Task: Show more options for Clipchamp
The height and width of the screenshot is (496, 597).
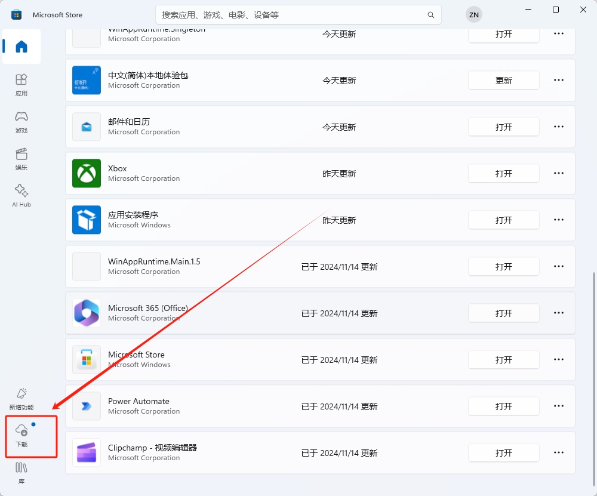Action: pyautogui.click(x=559, y=452)
